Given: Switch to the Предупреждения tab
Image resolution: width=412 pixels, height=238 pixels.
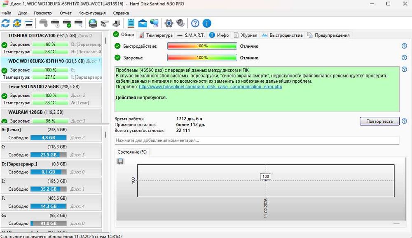Looking at the screenshot, I should (328, 35).
